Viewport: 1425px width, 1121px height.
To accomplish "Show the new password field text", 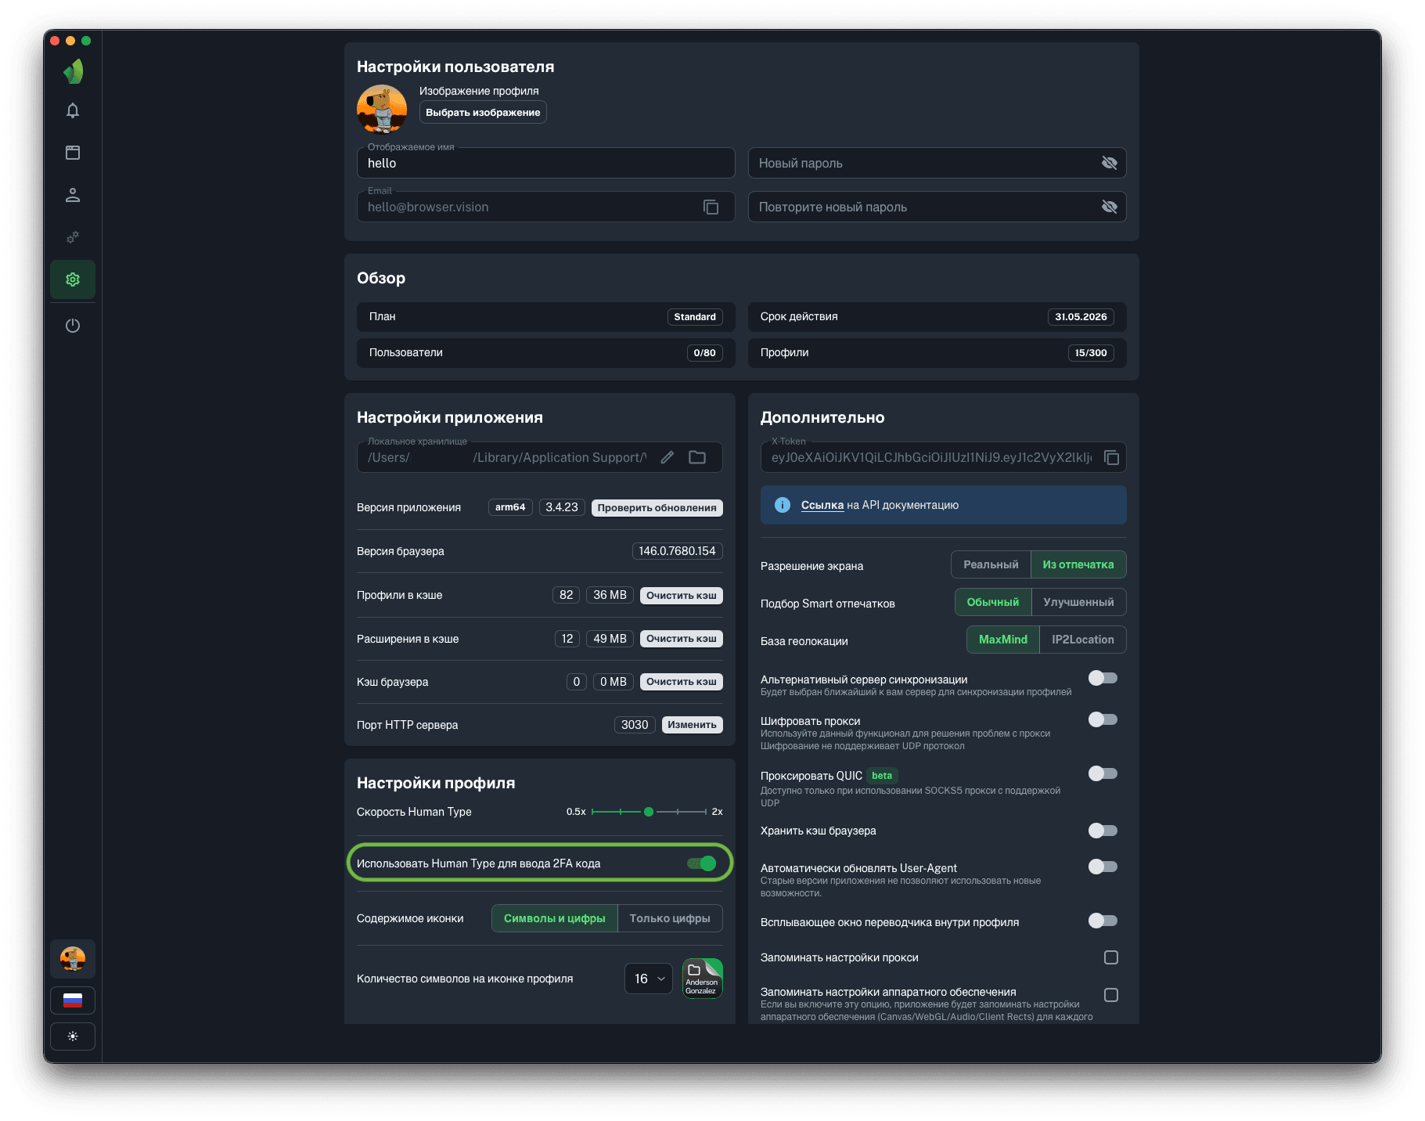I will 1109,163.
